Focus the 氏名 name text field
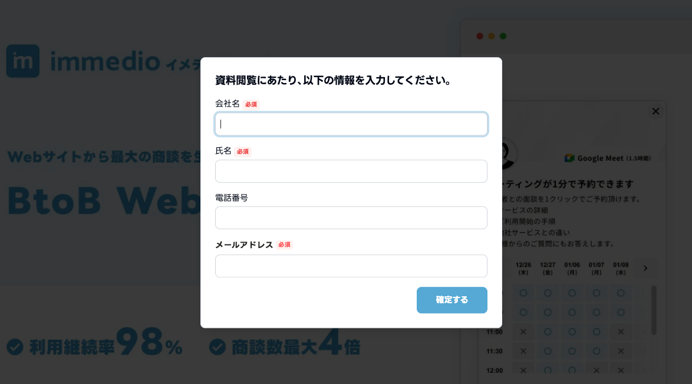 coord(351,171)
